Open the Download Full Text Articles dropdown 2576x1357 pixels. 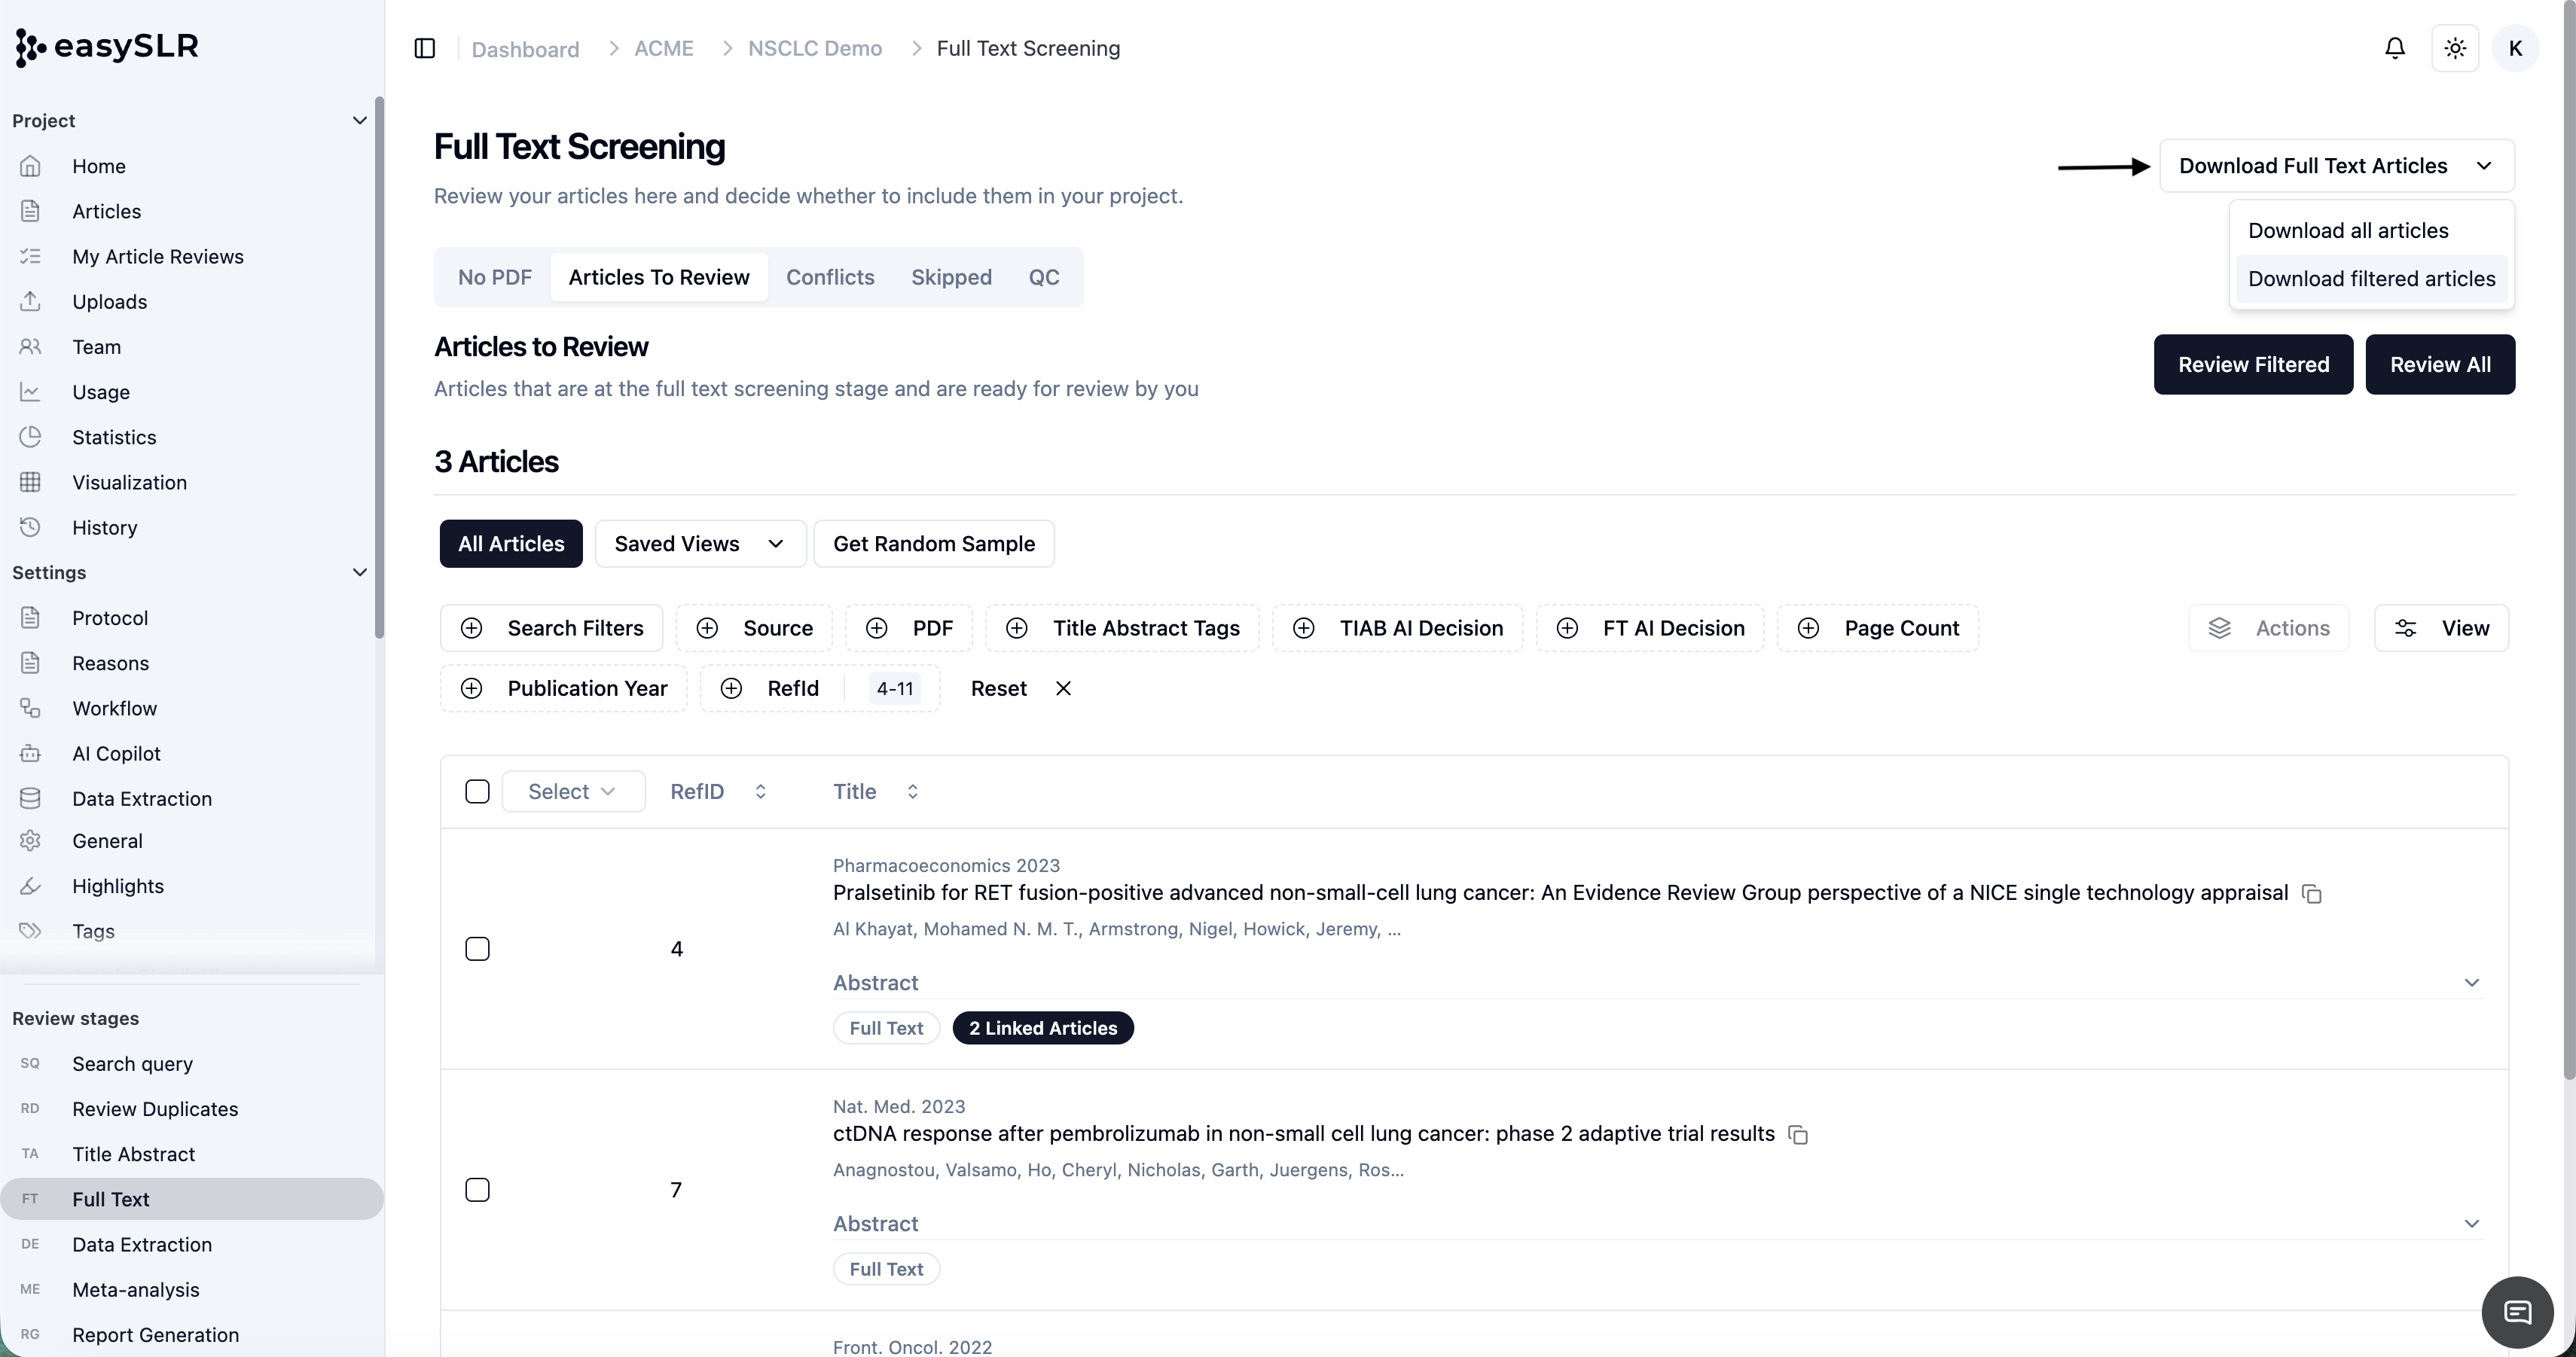point(2336,166)
